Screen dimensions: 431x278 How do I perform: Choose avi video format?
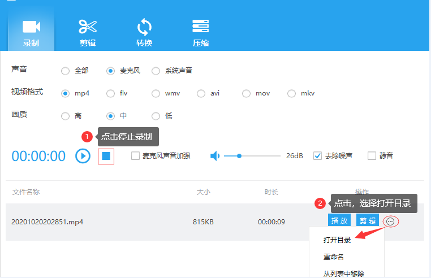pos(201,94)
